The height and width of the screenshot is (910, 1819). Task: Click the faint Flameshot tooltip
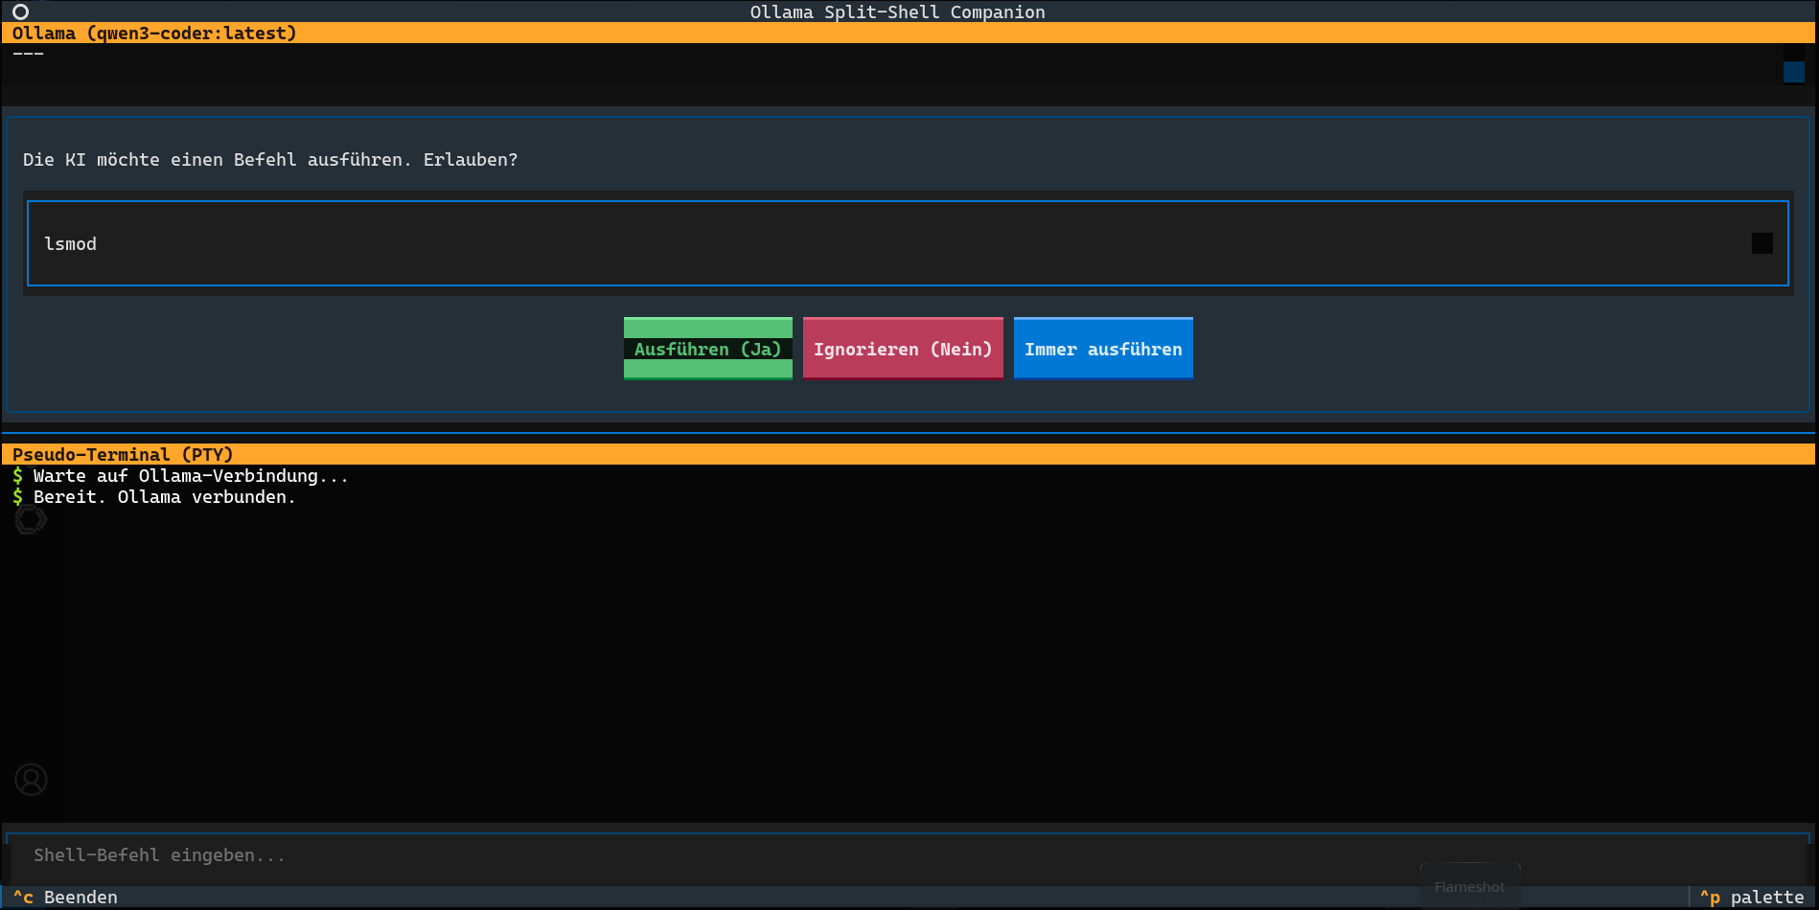pyautogui.click(x=1469, y=887)
